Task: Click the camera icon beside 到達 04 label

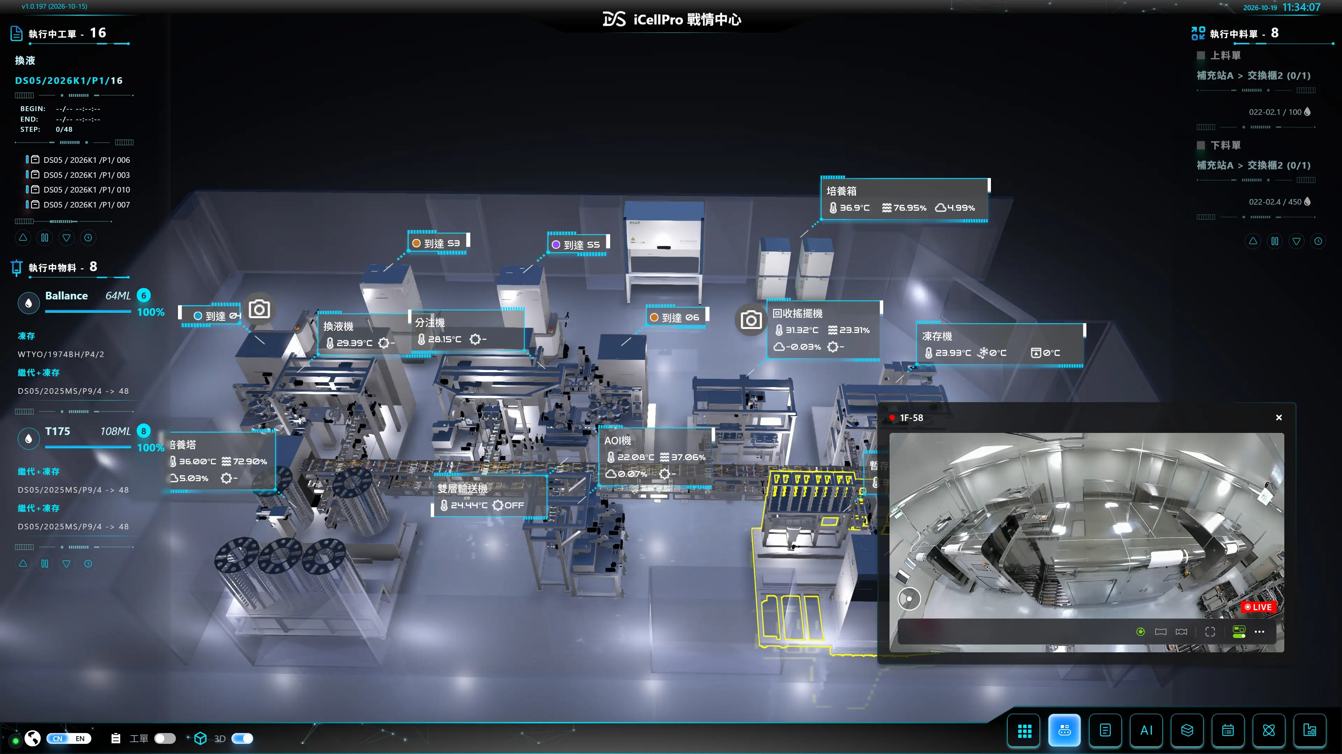Action: (259, 309)
